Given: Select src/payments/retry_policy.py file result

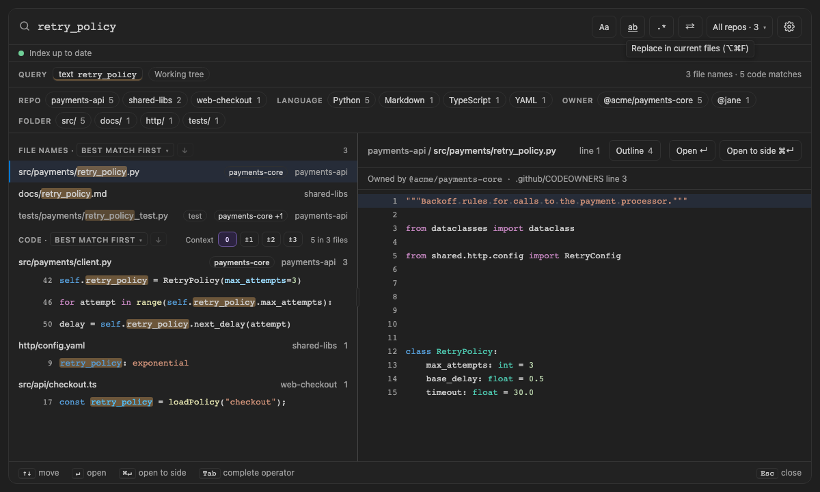Looking at the screenshot, I should 183,172.
